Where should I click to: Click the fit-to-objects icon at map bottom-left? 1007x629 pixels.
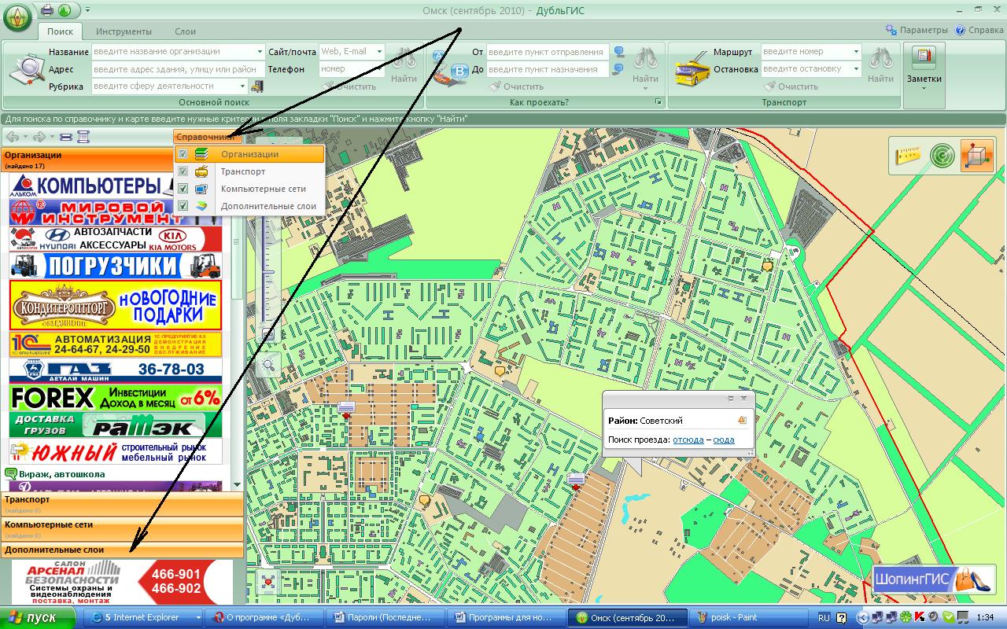[x=269, y=582]
